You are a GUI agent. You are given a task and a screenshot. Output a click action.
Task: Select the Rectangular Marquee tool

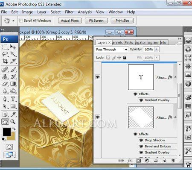5,47
